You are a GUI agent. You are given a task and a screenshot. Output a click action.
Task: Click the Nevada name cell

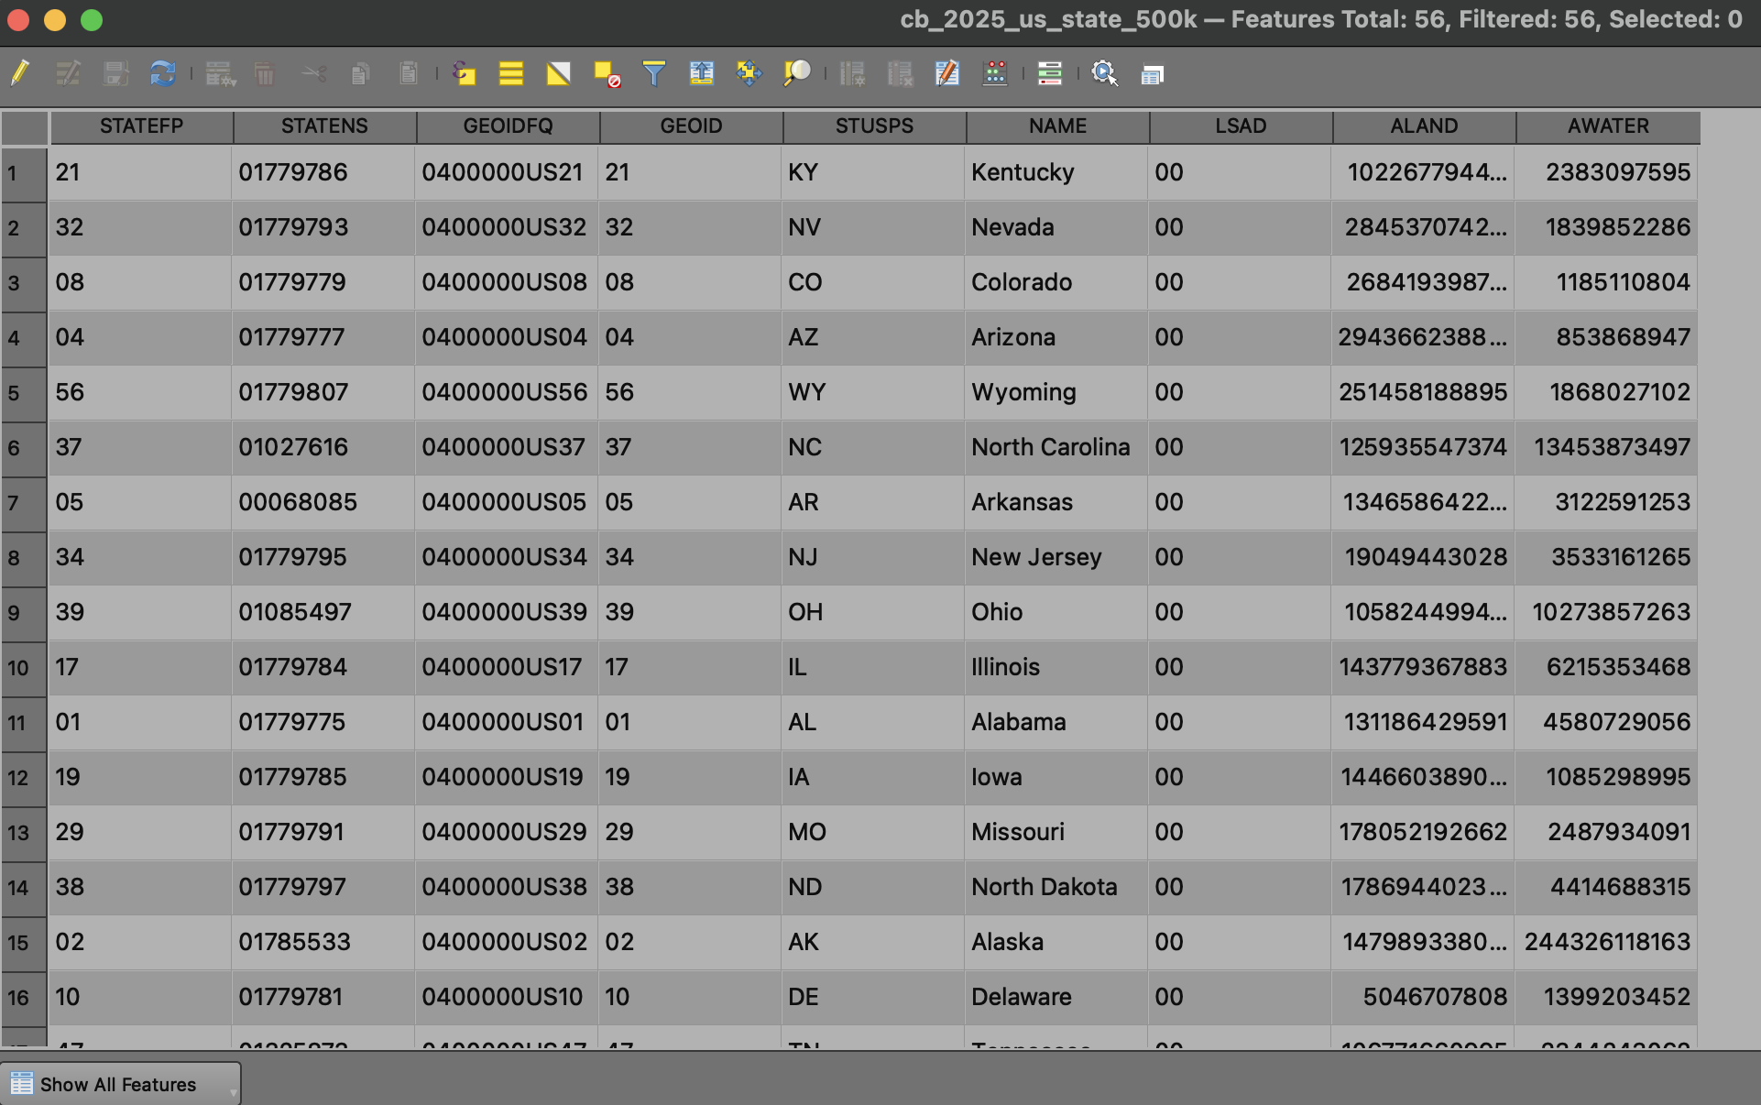(x=1056, y=227)
